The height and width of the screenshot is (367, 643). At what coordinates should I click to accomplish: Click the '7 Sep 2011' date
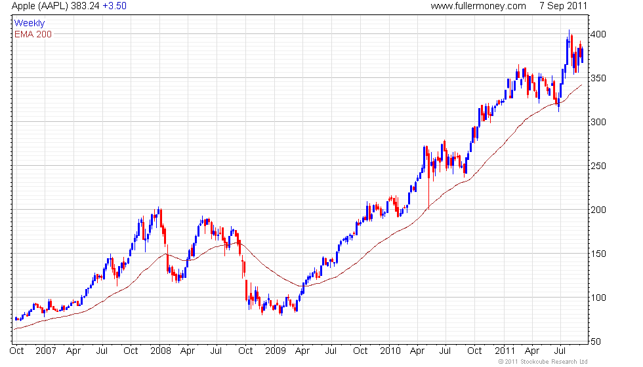(563, 6)
